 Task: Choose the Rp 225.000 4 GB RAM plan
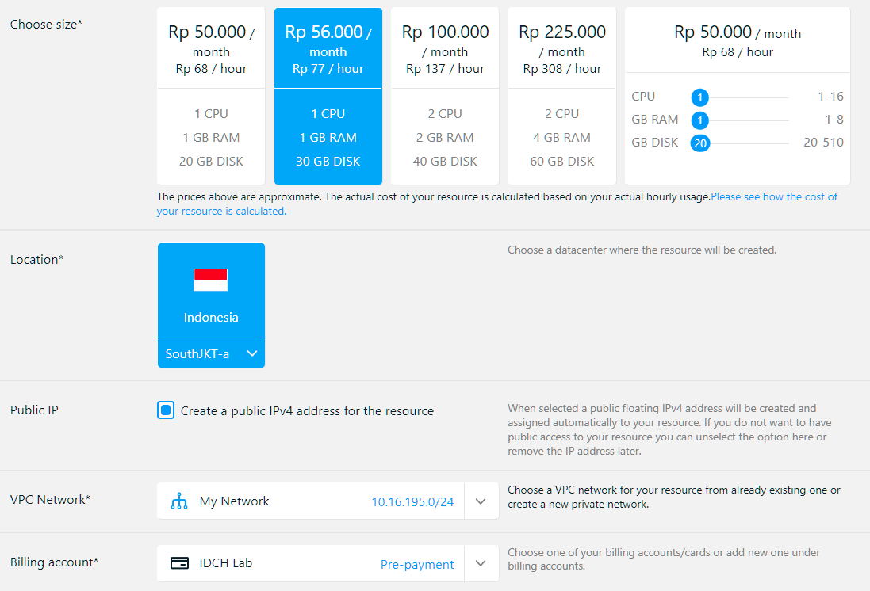pos(562,96)
